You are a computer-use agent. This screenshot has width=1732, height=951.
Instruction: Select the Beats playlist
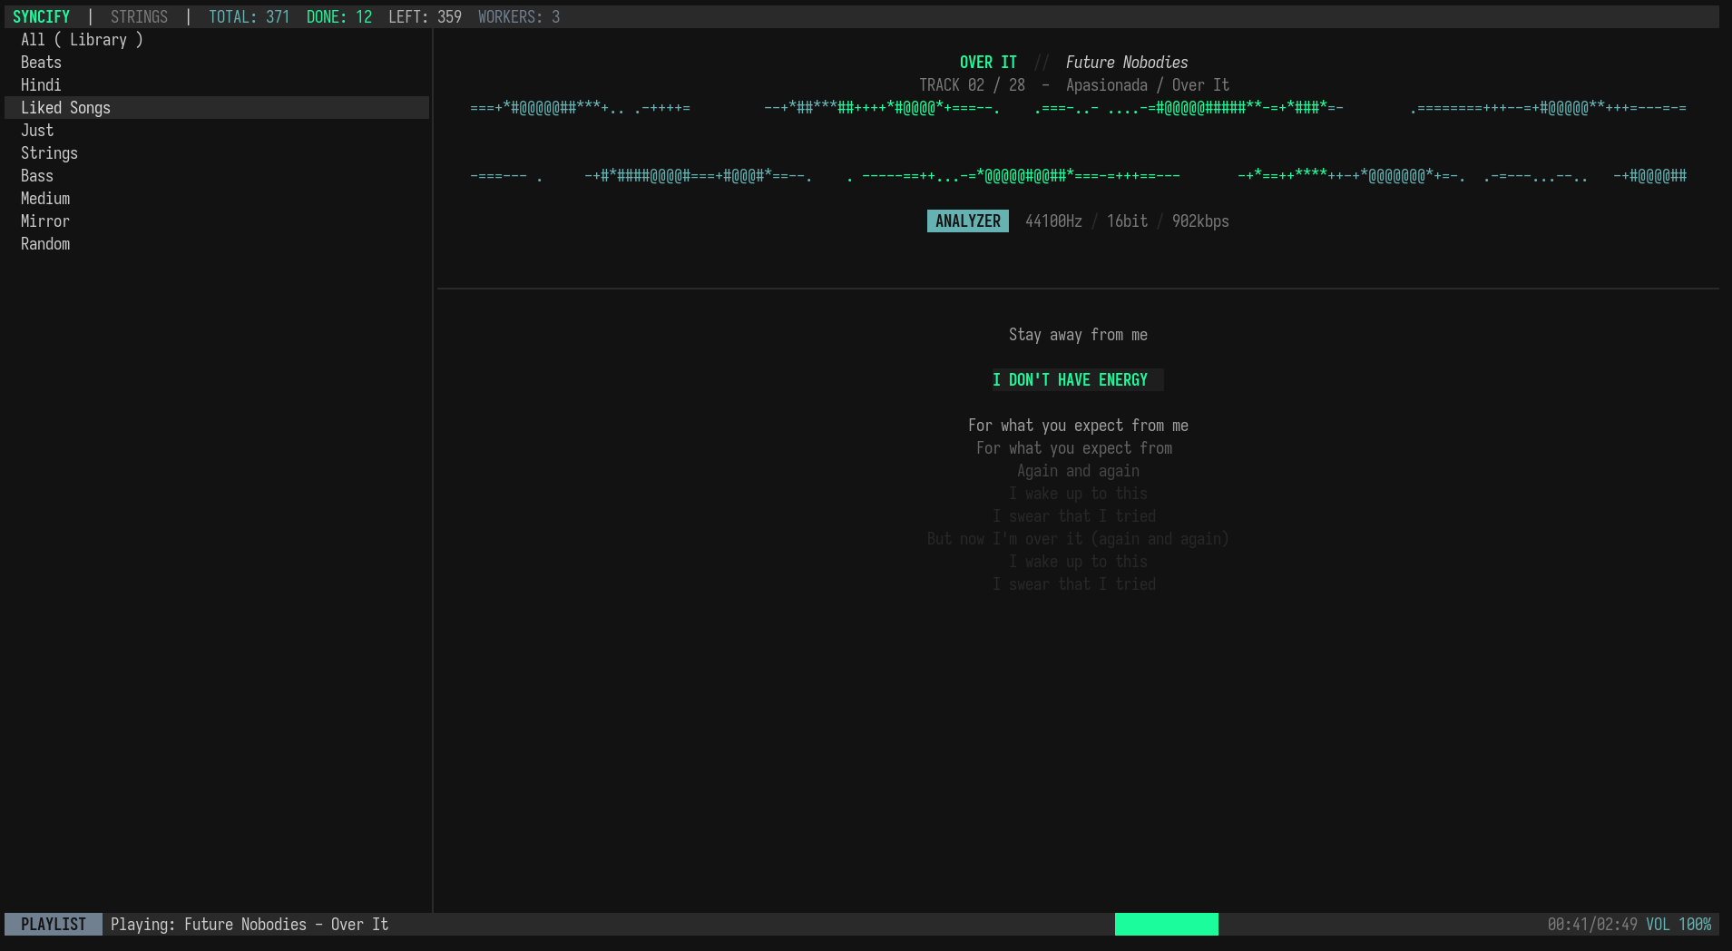click(x=217, y=63)
